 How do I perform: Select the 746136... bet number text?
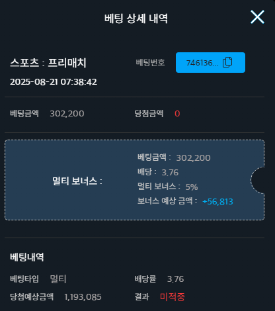[202, 63]
